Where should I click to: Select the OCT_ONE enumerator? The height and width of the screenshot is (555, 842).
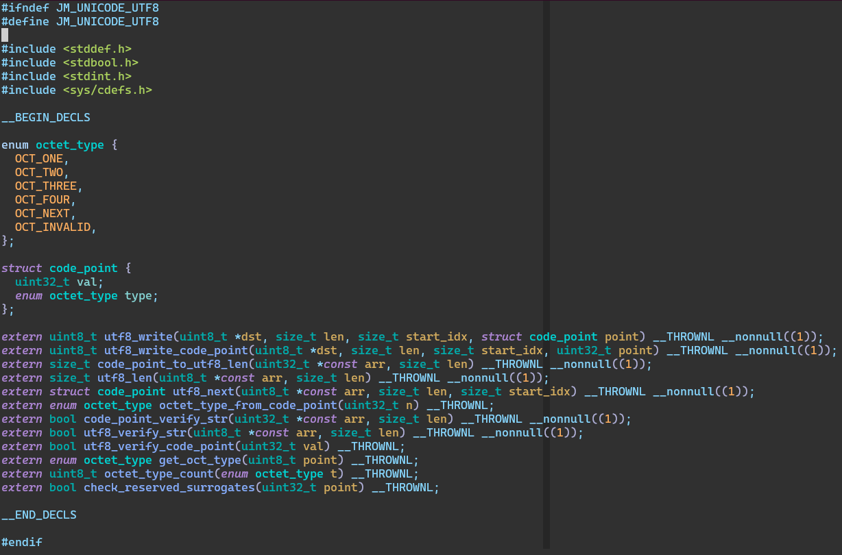[x=39, y=158]
